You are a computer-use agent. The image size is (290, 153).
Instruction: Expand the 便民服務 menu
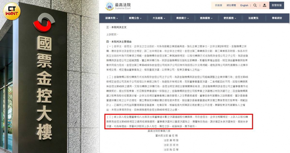coord(230,18)
